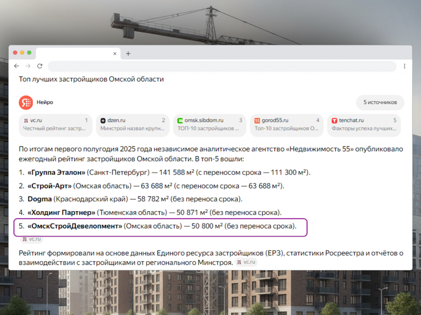Open the vc.ru citation under item 5
This screenshot has height=315, width=421.
pos(31,239)
